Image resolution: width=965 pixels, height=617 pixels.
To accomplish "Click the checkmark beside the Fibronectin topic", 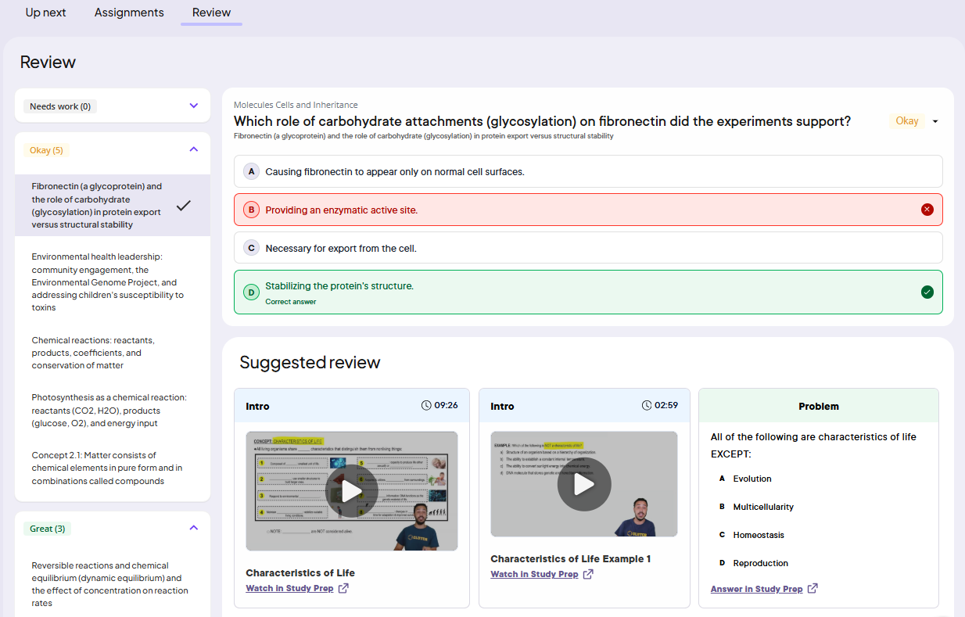I will coord(184,206).
